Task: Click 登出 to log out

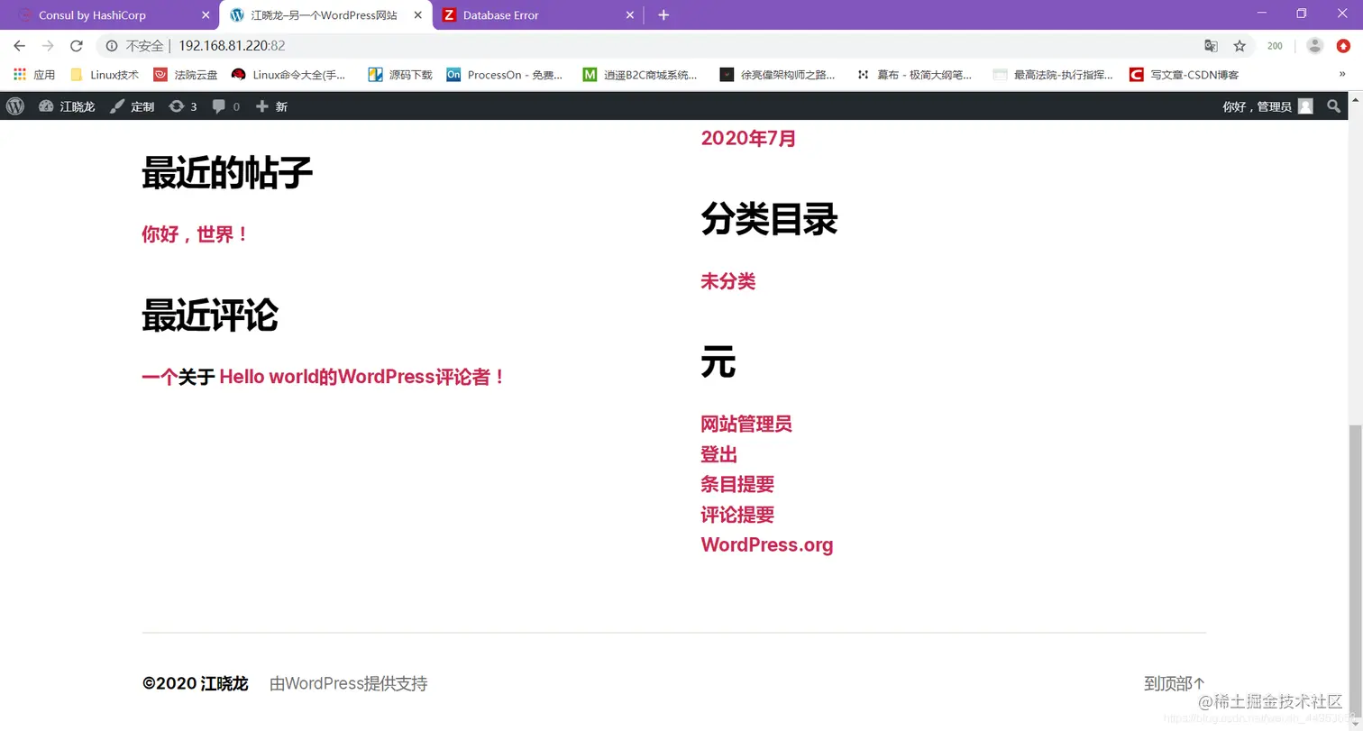Action: [718, 455]
